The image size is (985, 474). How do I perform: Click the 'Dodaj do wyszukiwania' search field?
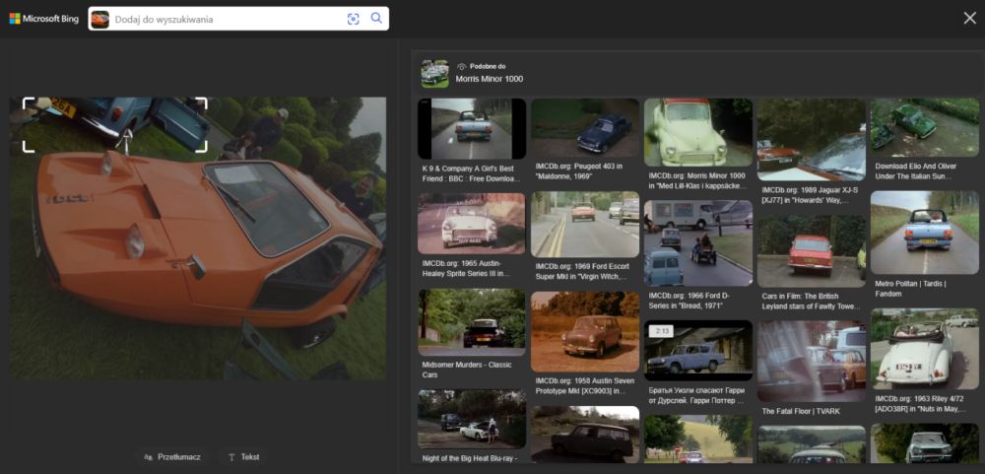click(227, 19)
